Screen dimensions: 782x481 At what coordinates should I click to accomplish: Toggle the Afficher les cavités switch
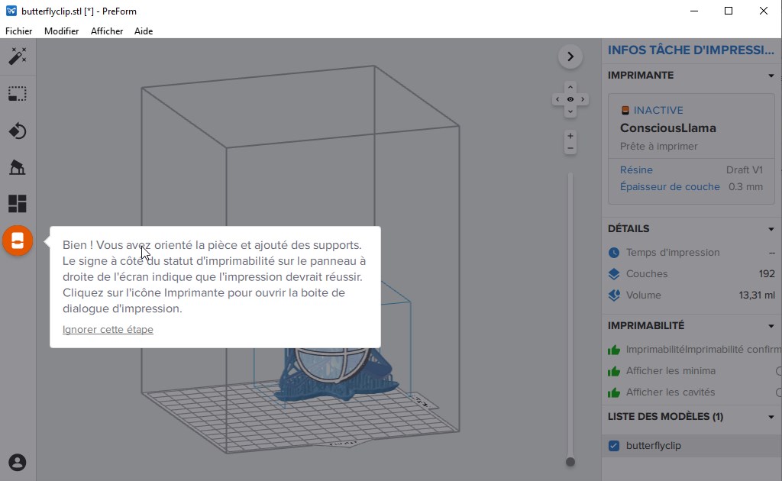click(778, 392)
